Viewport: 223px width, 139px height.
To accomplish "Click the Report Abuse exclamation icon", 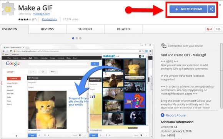I will point(162,115).
